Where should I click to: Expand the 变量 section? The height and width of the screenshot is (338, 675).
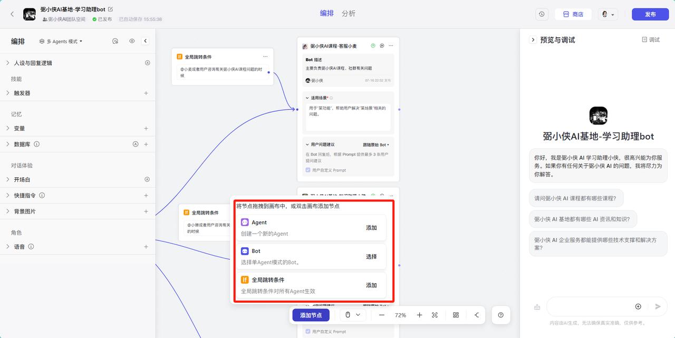7,128
